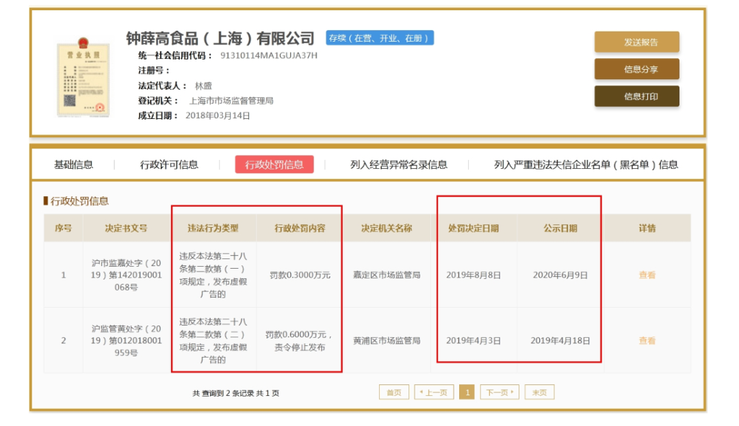Click 查看 link for penalty record 1

647,275
